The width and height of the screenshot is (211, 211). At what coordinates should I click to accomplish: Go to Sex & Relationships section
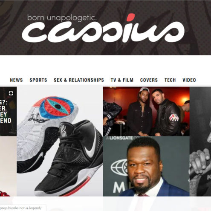click(x=79, y=80)
